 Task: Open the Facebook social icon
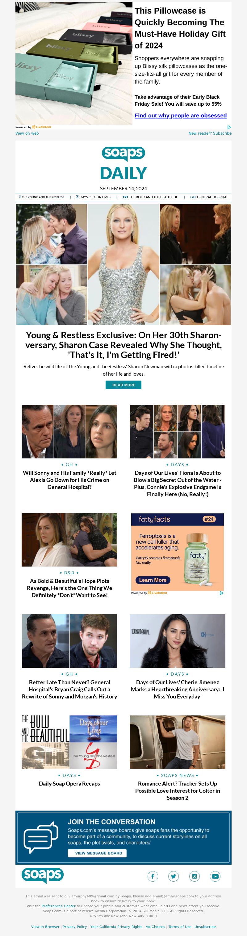(153, 876)
